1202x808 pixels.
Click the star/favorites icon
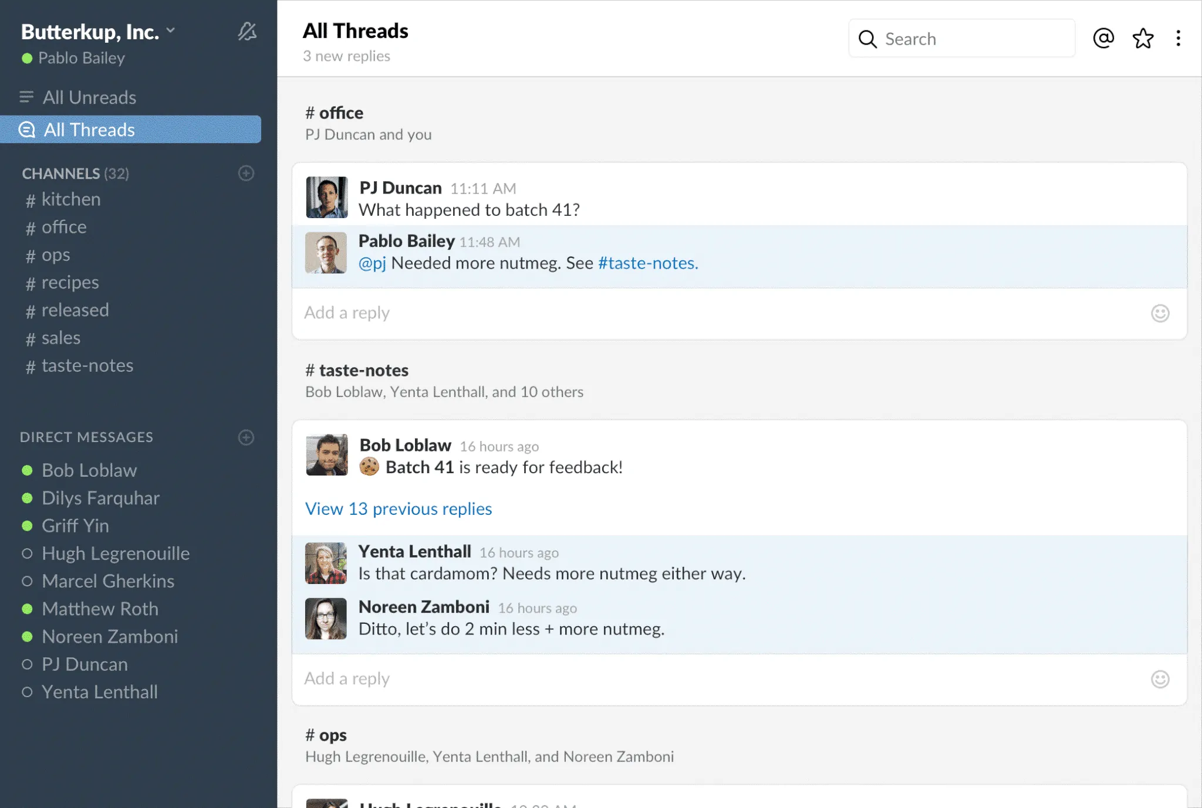tap(1142, 38)
